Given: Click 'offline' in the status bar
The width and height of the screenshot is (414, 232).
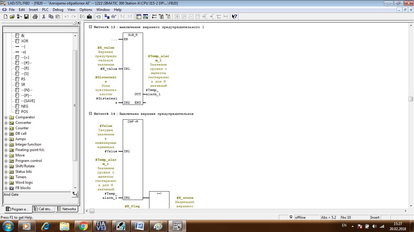Looking at the screenshot, I should (300, 217).
